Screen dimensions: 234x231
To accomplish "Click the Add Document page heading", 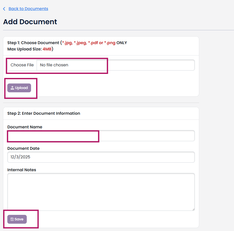I will [30, 22].
